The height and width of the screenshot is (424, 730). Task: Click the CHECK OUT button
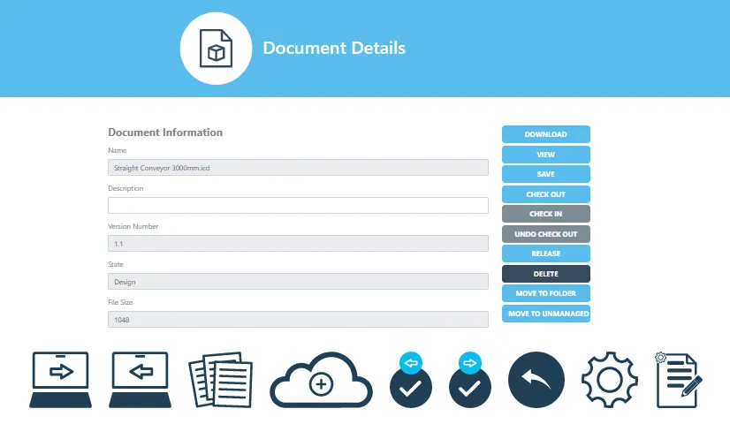[x=545, y=194]
